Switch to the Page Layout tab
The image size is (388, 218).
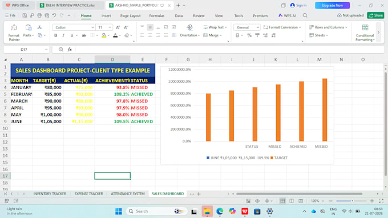131,15
